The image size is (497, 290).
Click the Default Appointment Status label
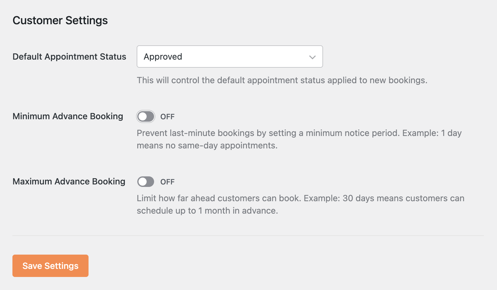[69, 57]
